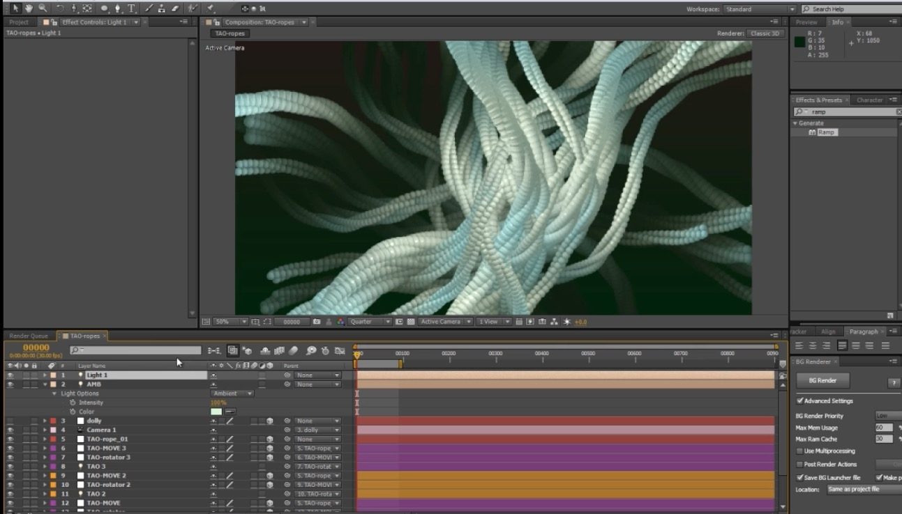Open the Character panel tab
Viewport: 902px width, 514px height.
(870, 100)
